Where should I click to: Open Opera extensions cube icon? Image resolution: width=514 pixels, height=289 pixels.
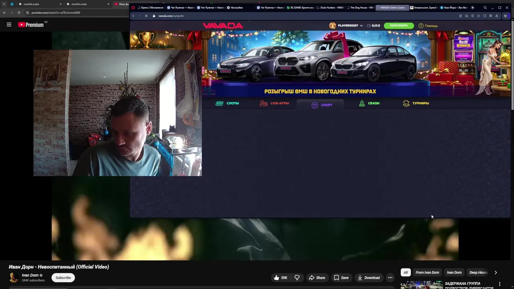point(506,16)
